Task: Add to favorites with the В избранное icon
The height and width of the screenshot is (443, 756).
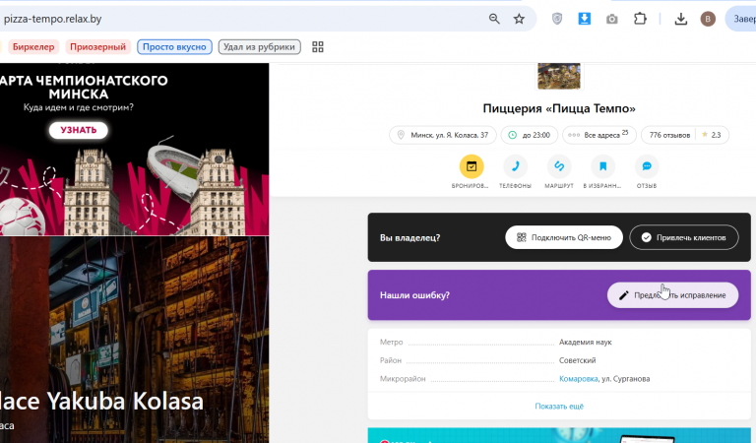Action: 602,166
